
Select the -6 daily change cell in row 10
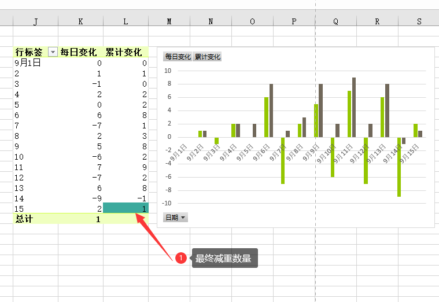(80, 157)
